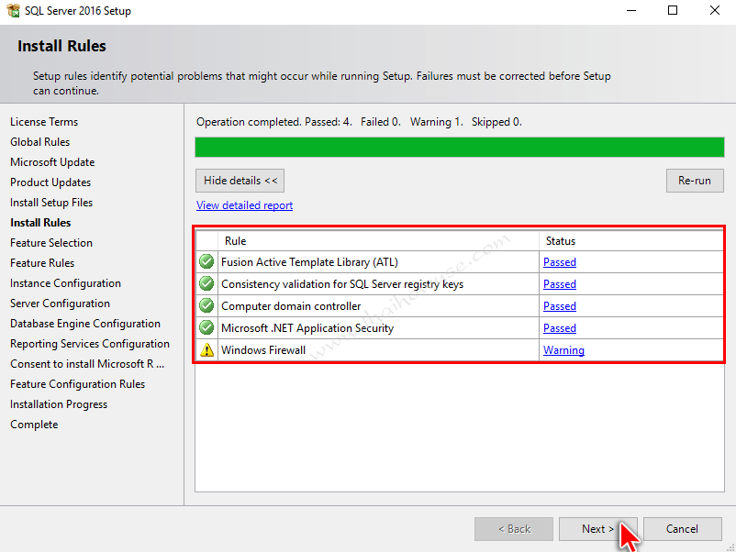Screen dimensions: 736x552
Task: Select Installation Progress step in sidebar
Action: point(59,404)
